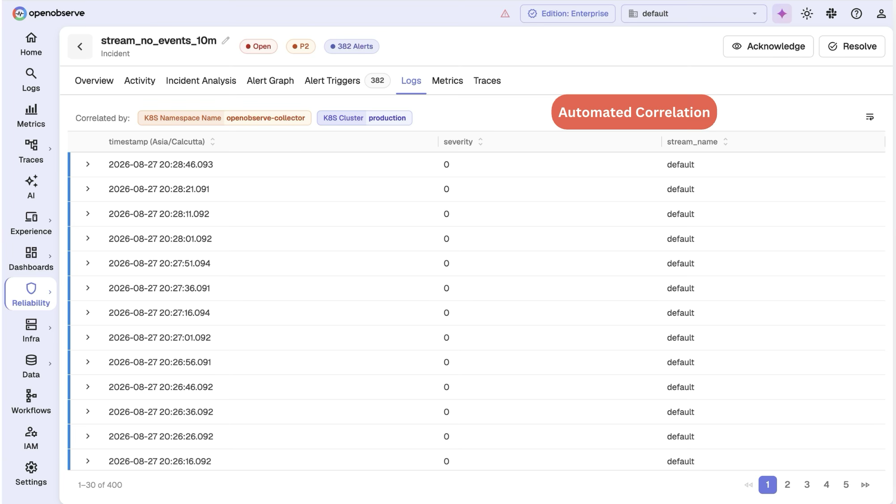Click the P2 priority badge
The width and height of the screenshot is (896, 504).
point(300,46)
